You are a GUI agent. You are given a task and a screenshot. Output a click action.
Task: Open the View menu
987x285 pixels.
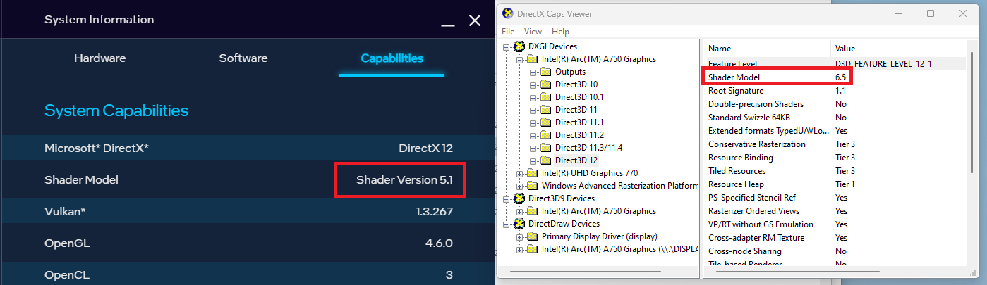pos(533,32)
